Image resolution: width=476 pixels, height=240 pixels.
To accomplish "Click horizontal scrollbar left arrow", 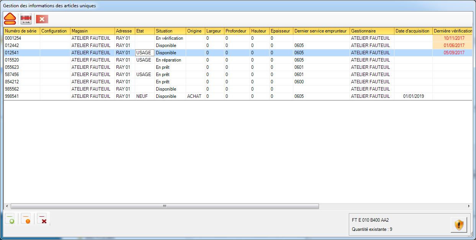I will (x=7, y=206).
